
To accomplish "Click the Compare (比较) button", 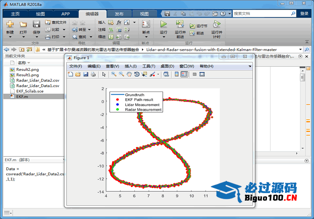I will tap(52, 29).
